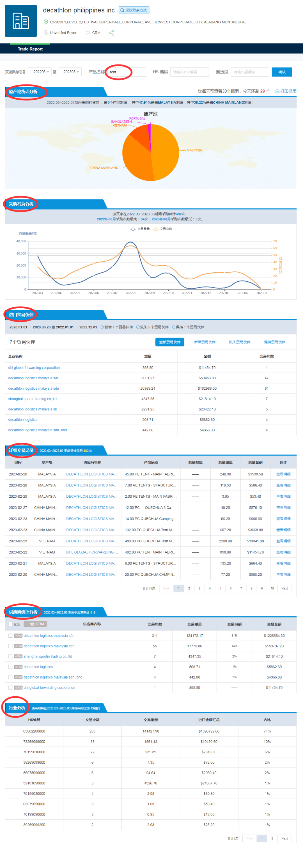Click HS code 73269099000 cell
The image size is (303, 843).
[x=34, y=742]
